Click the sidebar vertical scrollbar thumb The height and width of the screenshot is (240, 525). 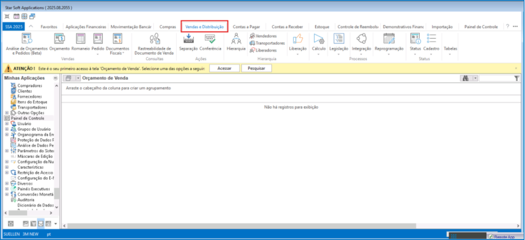[x=57, y=193]
